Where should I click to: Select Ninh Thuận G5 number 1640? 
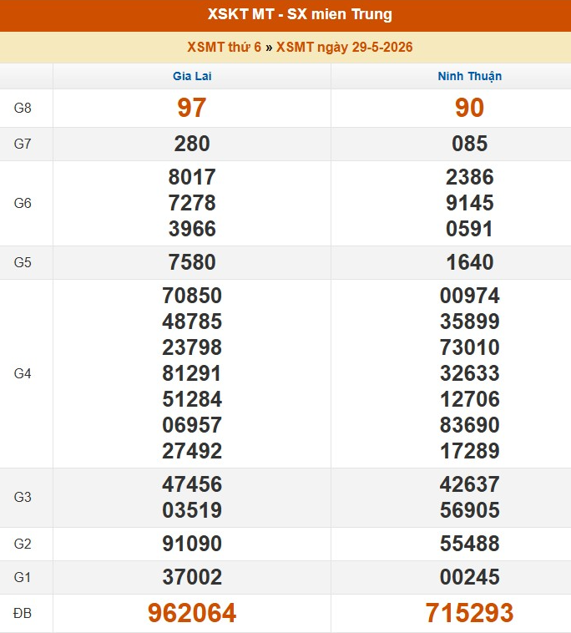pyautogui.click(x=470, y=262)
